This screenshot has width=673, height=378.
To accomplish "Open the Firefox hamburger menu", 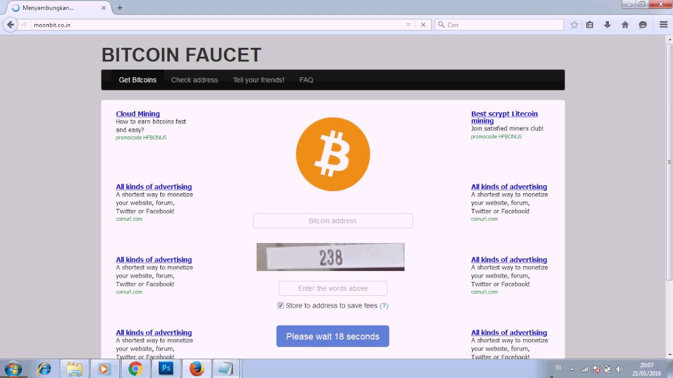I will pos(664,25).
